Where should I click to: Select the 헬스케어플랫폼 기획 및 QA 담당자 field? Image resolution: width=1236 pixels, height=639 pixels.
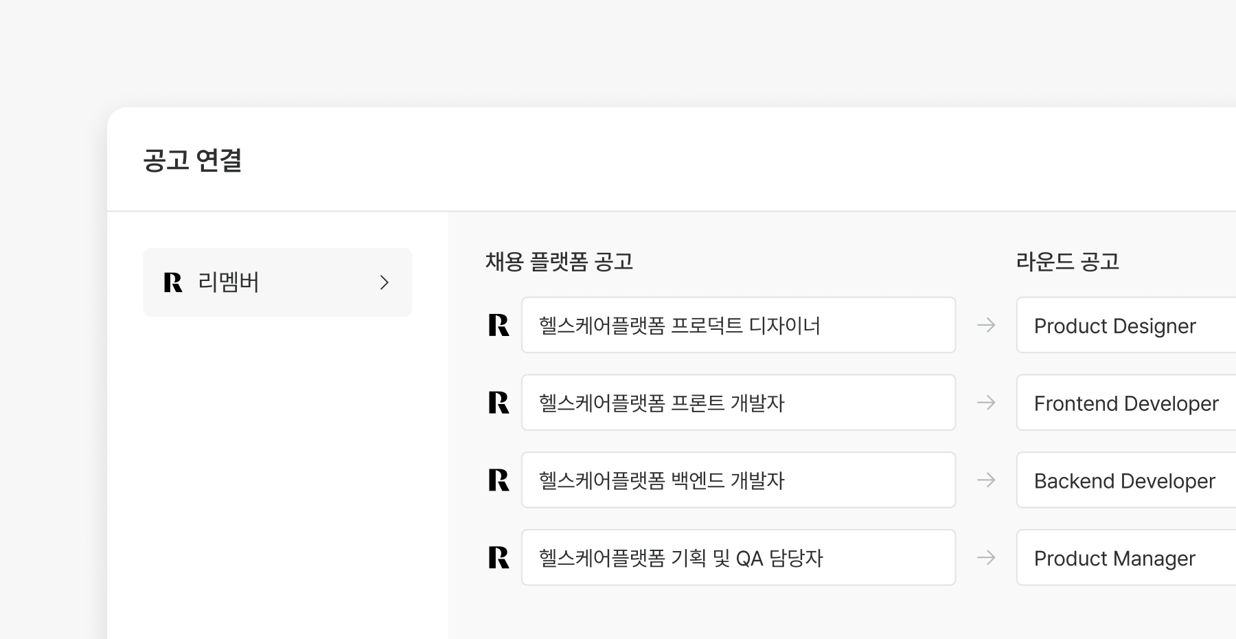coord(738,558)
